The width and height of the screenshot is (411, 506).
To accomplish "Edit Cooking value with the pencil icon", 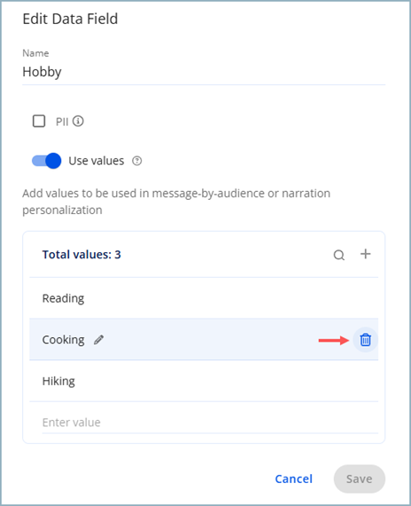I will (x=98, y=340).
